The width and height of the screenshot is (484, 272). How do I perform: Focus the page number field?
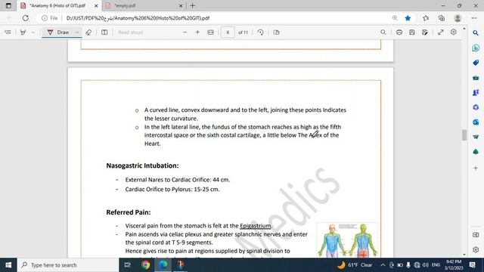228,32
